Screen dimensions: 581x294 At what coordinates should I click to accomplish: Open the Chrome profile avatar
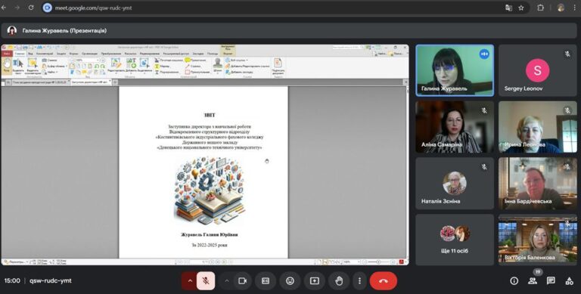561,8
